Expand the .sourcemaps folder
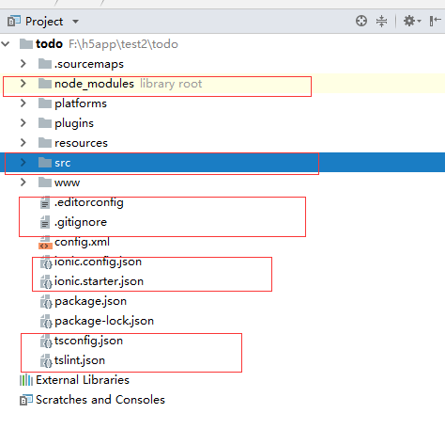445x445 pixels. (23, 64)
